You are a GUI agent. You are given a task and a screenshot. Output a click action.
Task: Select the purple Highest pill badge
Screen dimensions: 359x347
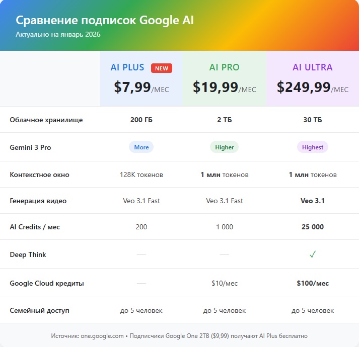(313, 147)
